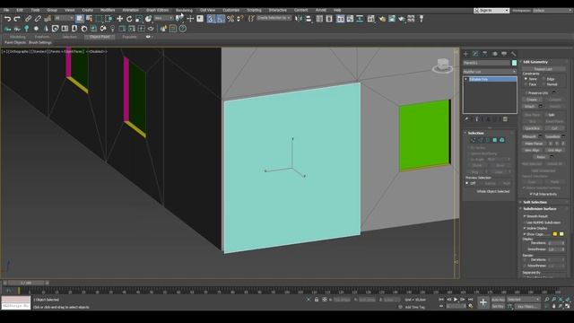Click the Attach button
The width and height of the screenshot is (574, 323).
(x=530, y=106)
